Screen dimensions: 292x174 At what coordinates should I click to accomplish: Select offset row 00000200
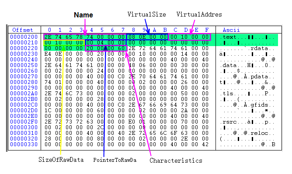(x=24, y=37)
